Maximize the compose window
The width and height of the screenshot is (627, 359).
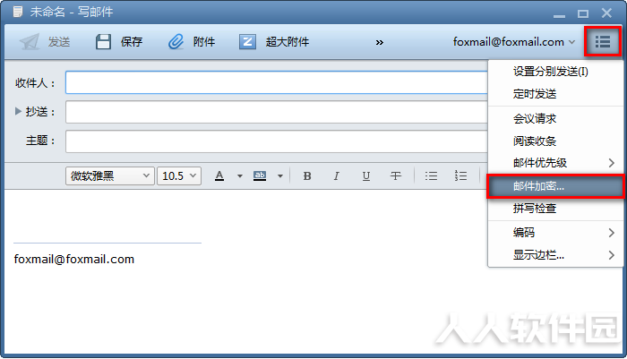583,14
